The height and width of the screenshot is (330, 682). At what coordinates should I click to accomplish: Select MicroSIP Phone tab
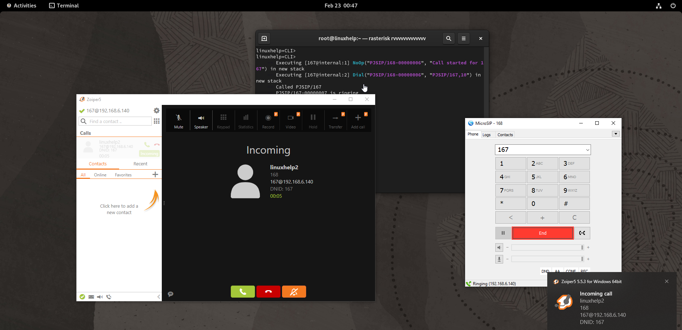[473, 134]
